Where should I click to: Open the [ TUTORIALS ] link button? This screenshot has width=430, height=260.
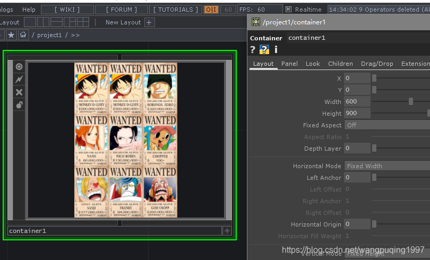[x=176, y=10]
